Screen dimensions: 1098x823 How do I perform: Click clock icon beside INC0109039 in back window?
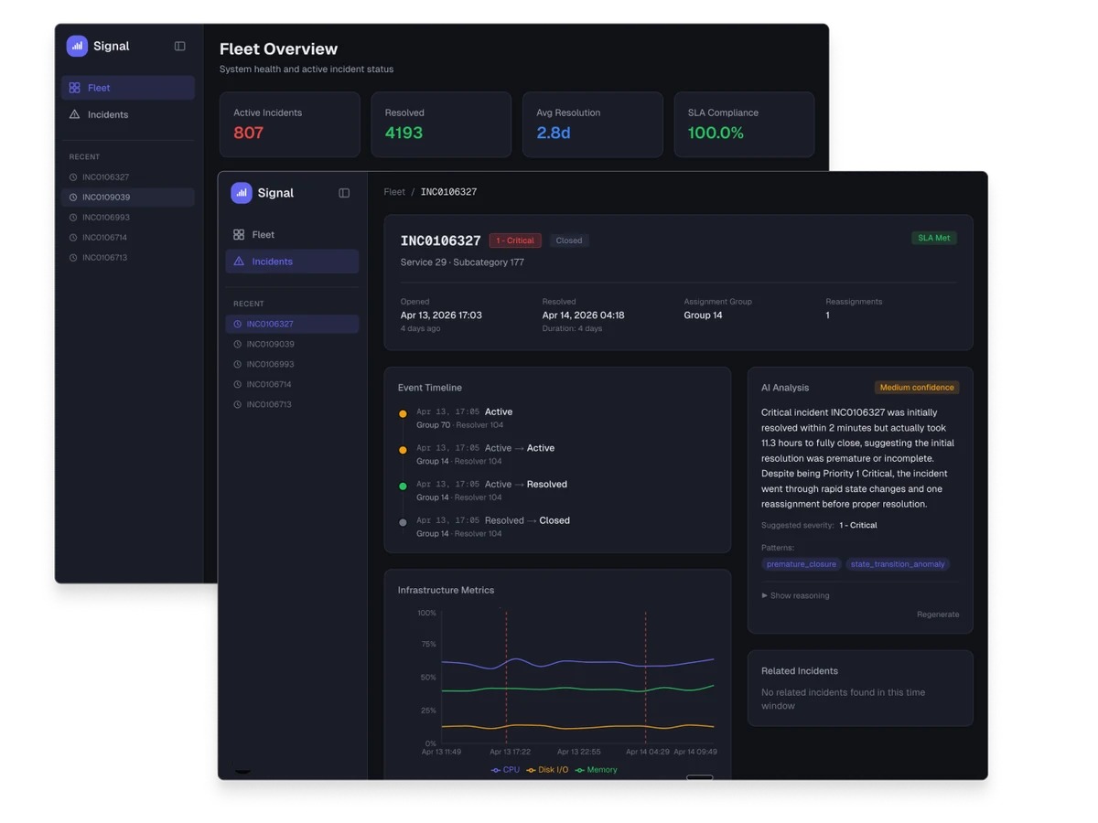(73, 198)
